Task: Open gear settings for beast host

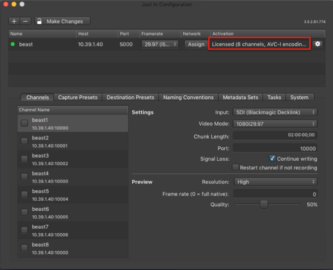Action: click(317, 44)
